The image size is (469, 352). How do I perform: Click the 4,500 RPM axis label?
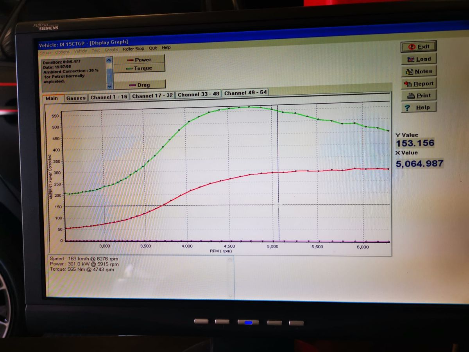229,246
